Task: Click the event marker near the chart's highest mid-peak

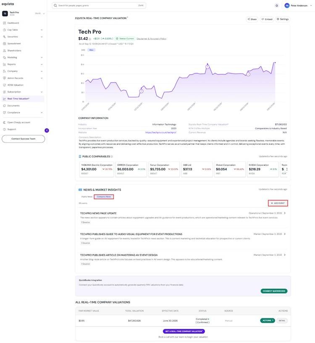Action: 207,67
